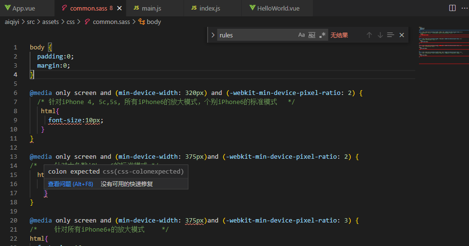Place cursor on margin:0; line
This screenshot has height=246, width=469.
coord(53,65)
